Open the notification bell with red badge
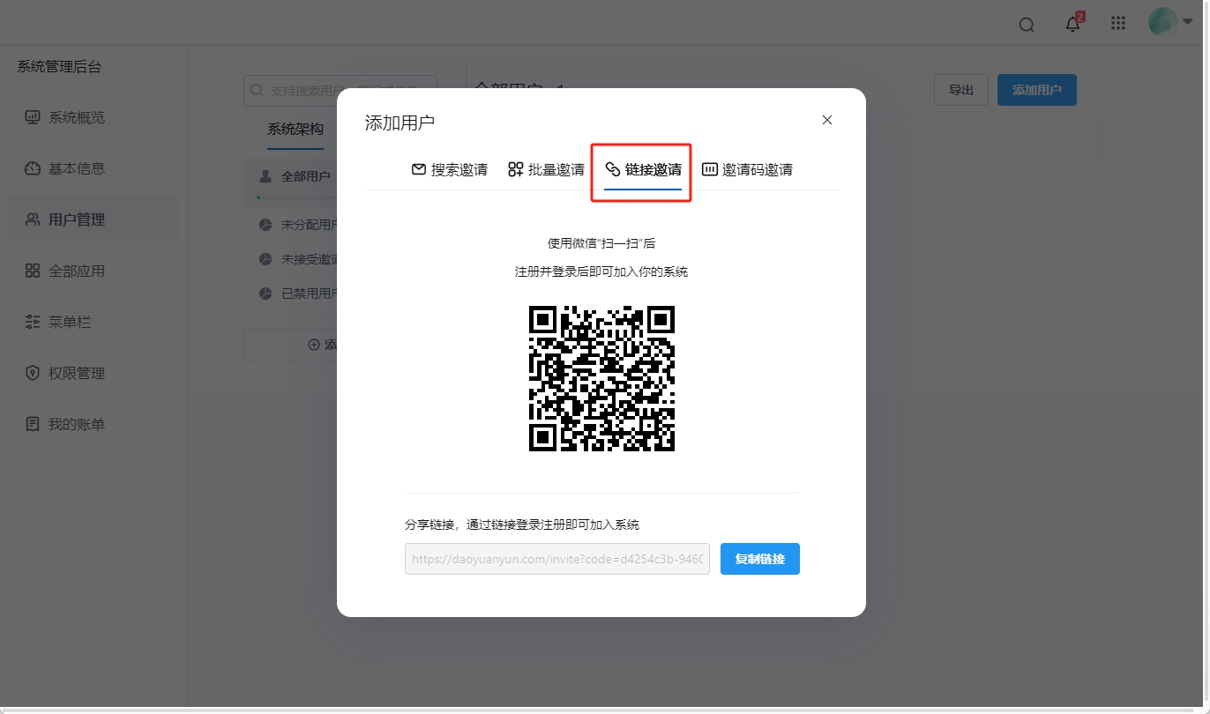This screenshot has width=1210, height=714. pyautogui.click(x=1072, y=24)
